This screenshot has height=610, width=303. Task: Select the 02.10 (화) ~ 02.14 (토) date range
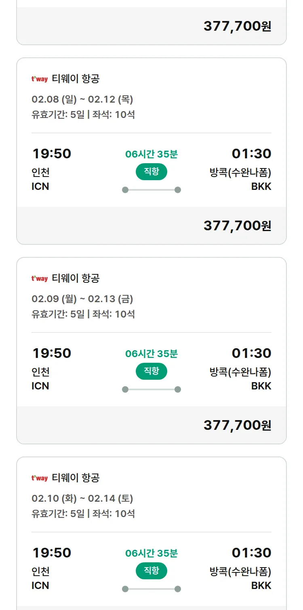click(82, 499)
